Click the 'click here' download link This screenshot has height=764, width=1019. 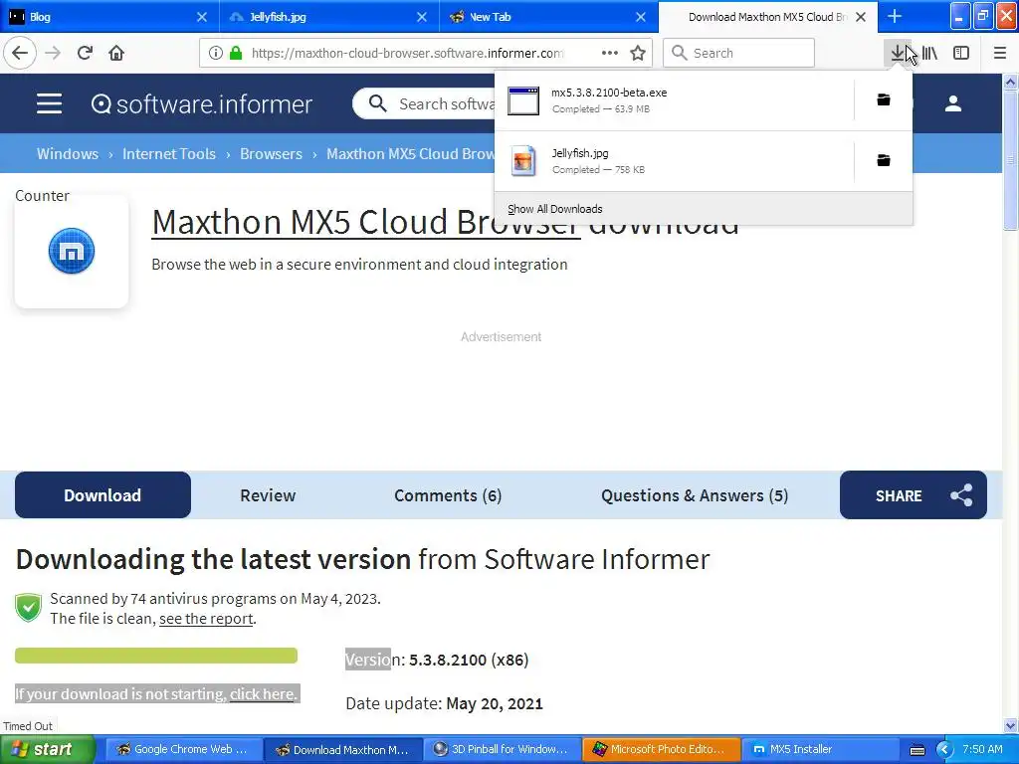pos(262,693)
